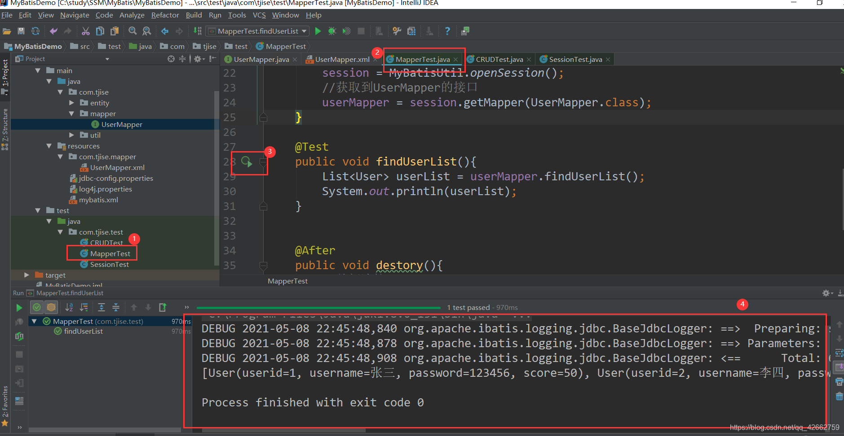Hide the Project panel with the hide icon
The width and height of the screenshot is (844, 436).
213,59
